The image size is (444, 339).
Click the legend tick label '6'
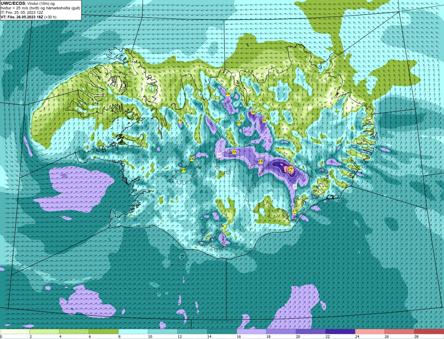(89, 337)
